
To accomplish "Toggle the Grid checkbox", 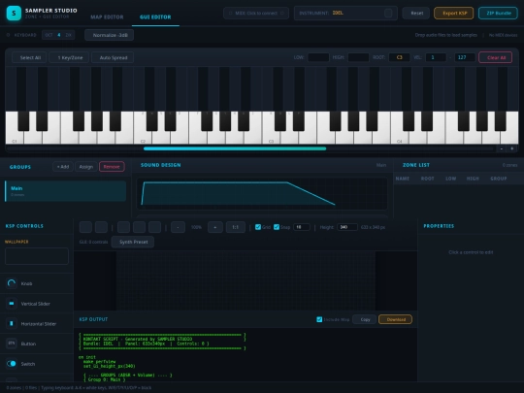I will [x=258, y=227].
